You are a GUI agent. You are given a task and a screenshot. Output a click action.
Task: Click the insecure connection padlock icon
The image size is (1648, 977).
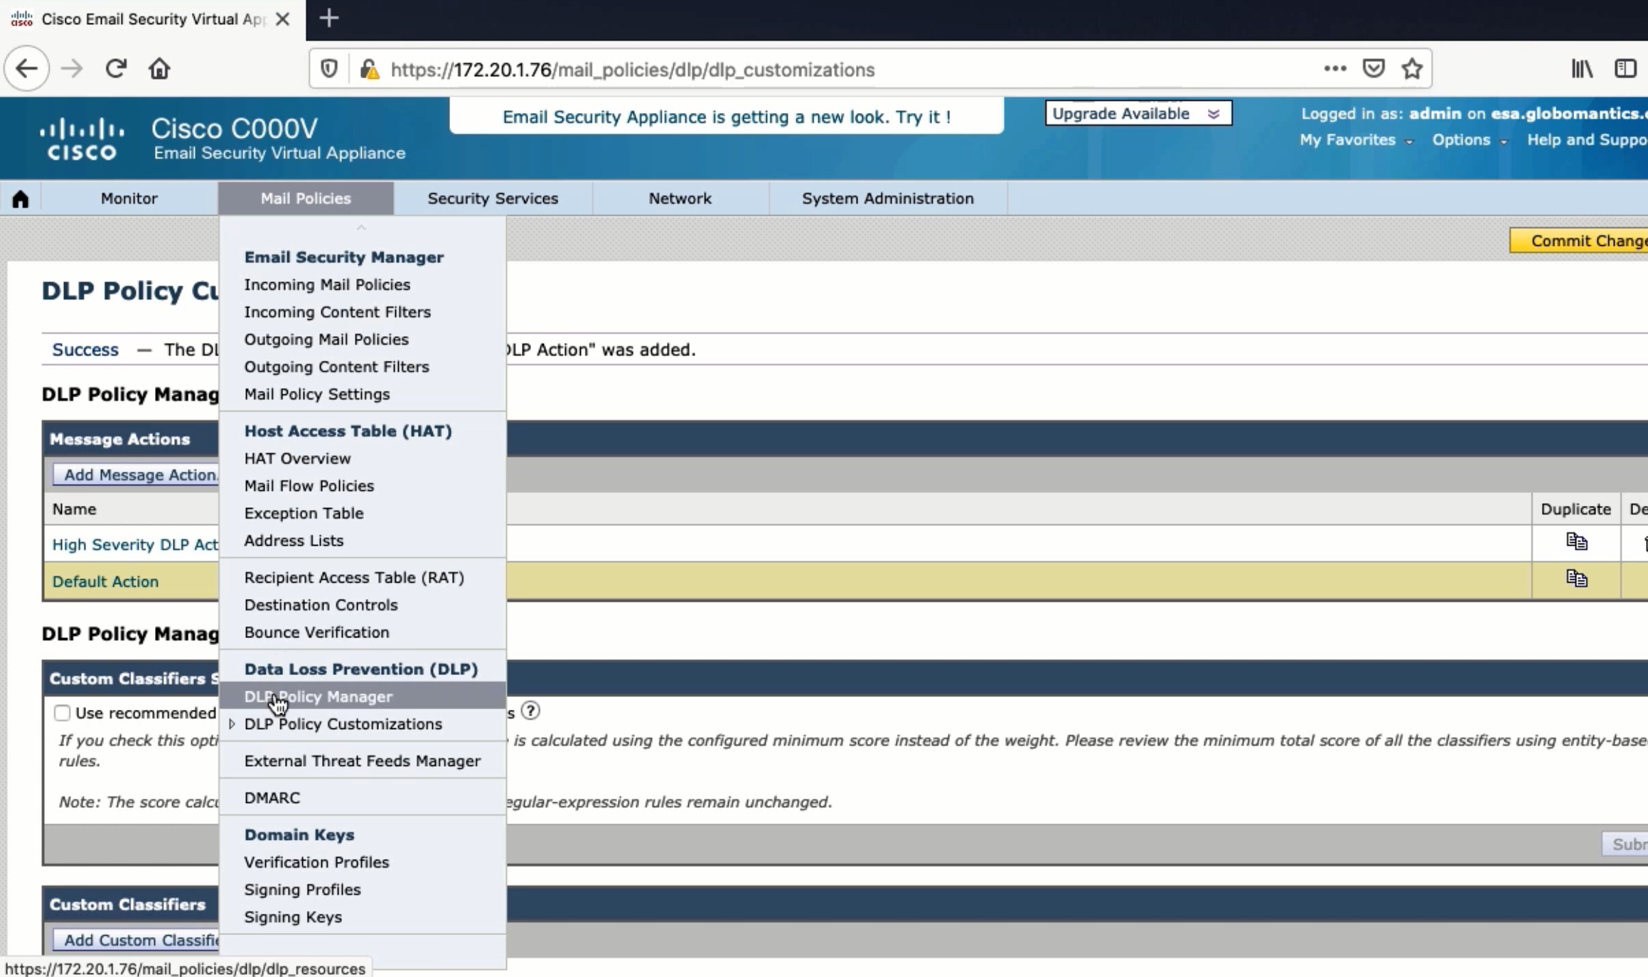369,69
